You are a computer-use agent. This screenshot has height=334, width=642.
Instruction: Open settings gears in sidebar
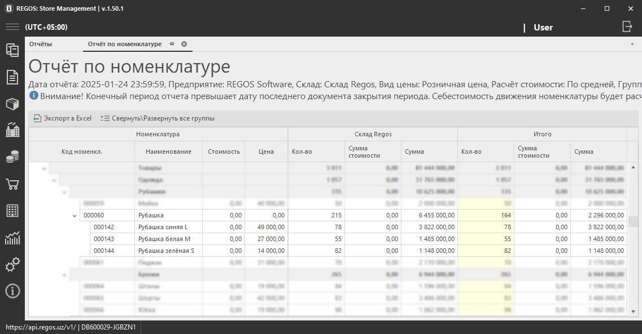[x=12, y=265]
